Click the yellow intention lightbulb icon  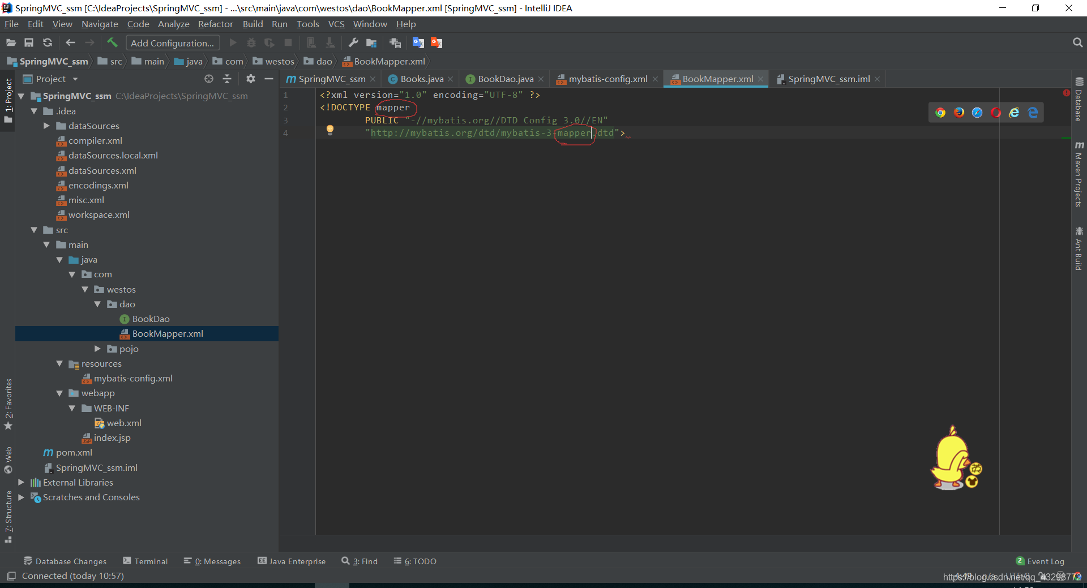330,130
